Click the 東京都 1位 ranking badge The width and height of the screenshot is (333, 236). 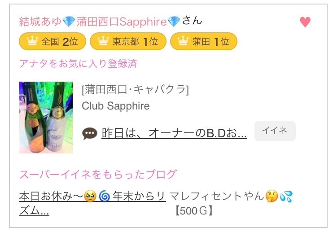point(128,41)
